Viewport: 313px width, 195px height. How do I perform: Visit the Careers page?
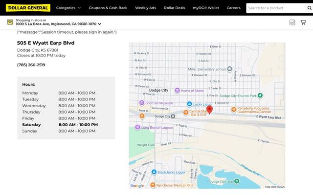[x=234, y=8]
